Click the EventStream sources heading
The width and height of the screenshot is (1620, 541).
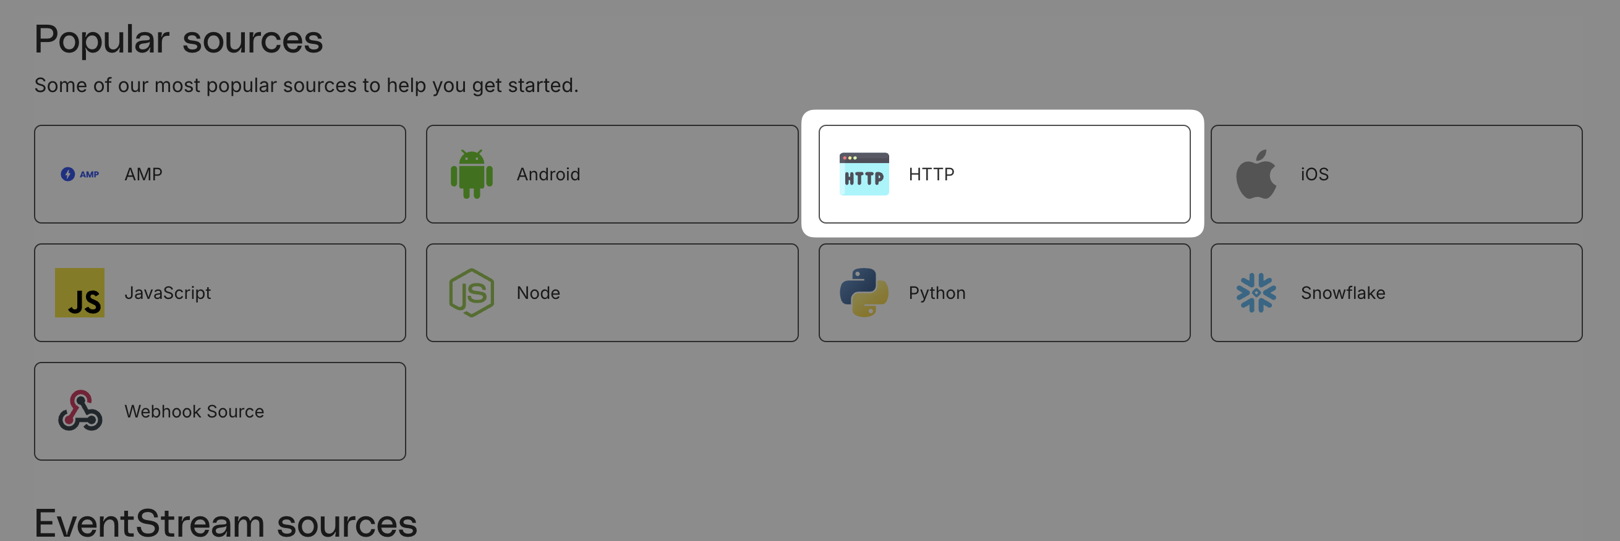[x=226, y=522]
